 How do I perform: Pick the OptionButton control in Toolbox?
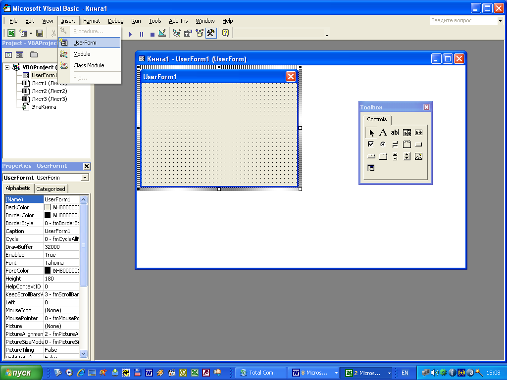click(383, 144)
